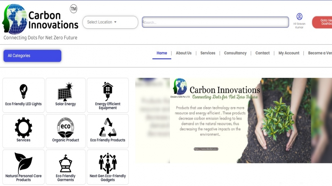Select the Eco Friendly LED Lights bulb icon

pos(23,91)
